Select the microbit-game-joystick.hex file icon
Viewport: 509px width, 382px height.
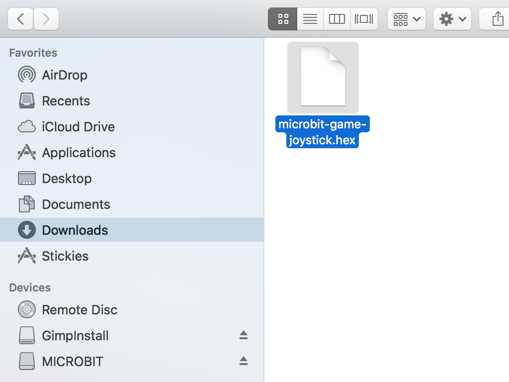[x=323, y=77]
